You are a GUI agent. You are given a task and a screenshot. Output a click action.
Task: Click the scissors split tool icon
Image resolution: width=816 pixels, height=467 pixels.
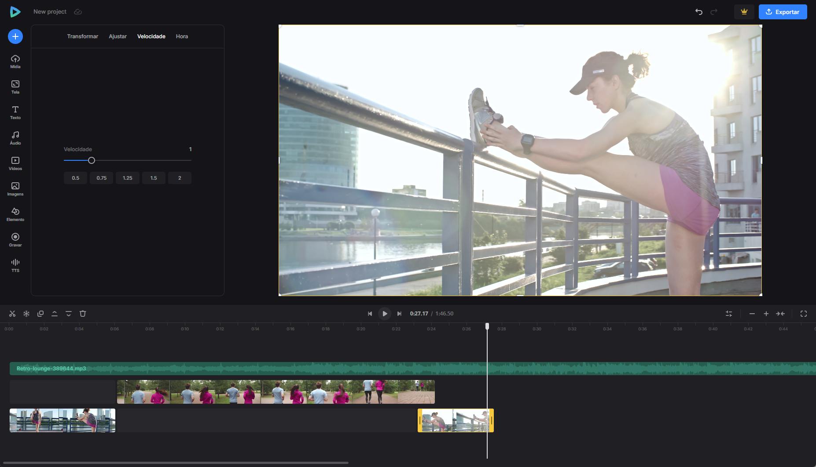coord(12,314)
